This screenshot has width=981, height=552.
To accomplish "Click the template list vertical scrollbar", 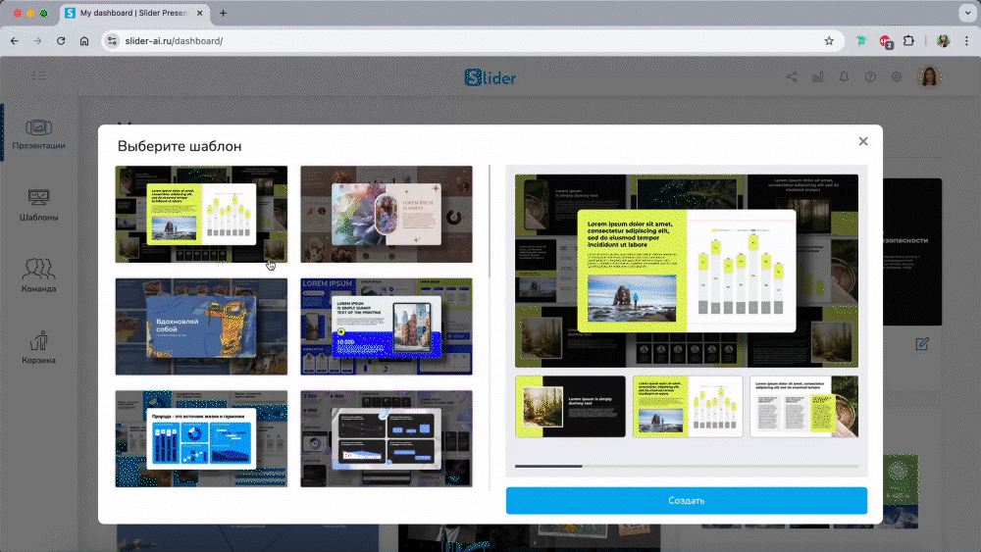I will click(490, 222).
